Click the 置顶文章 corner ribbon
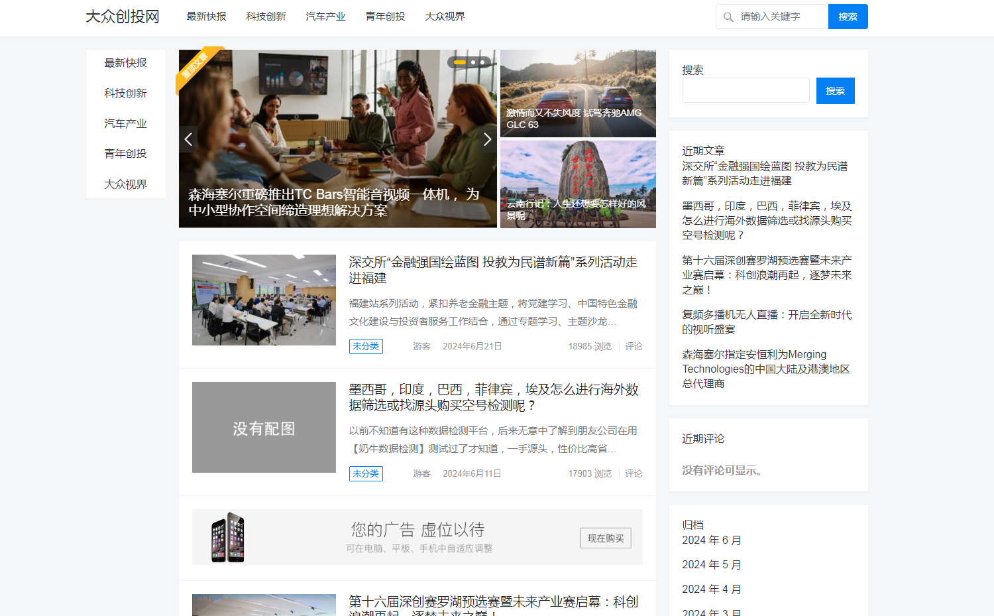Viewport: 994px width, 616px height. [x=196, y=66]
